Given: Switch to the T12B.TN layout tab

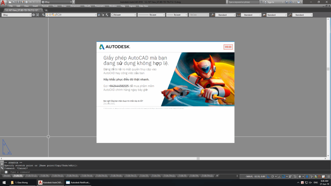Looking at the screenshot, I should (45, 176).
